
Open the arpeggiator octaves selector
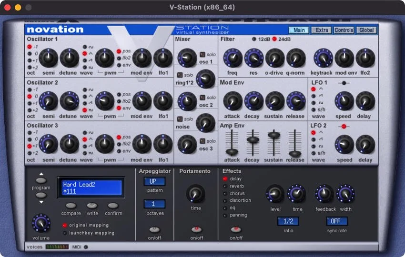coord(154,204)
